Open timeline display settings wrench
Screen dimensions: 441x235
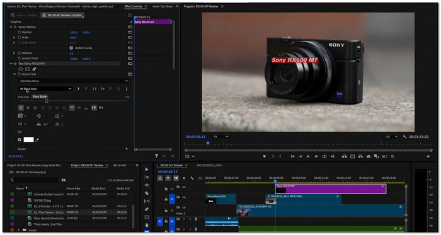pos(192,178)
